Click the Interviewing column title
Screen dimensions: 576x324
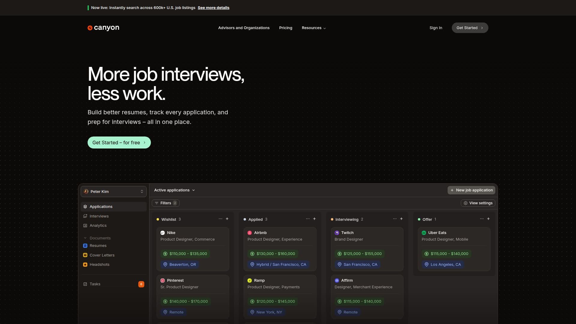click(x=347, y=220)
